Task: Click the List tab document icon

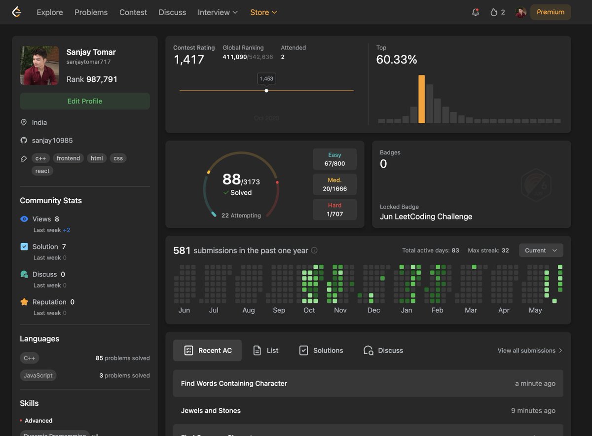Action: coord(257,351)
